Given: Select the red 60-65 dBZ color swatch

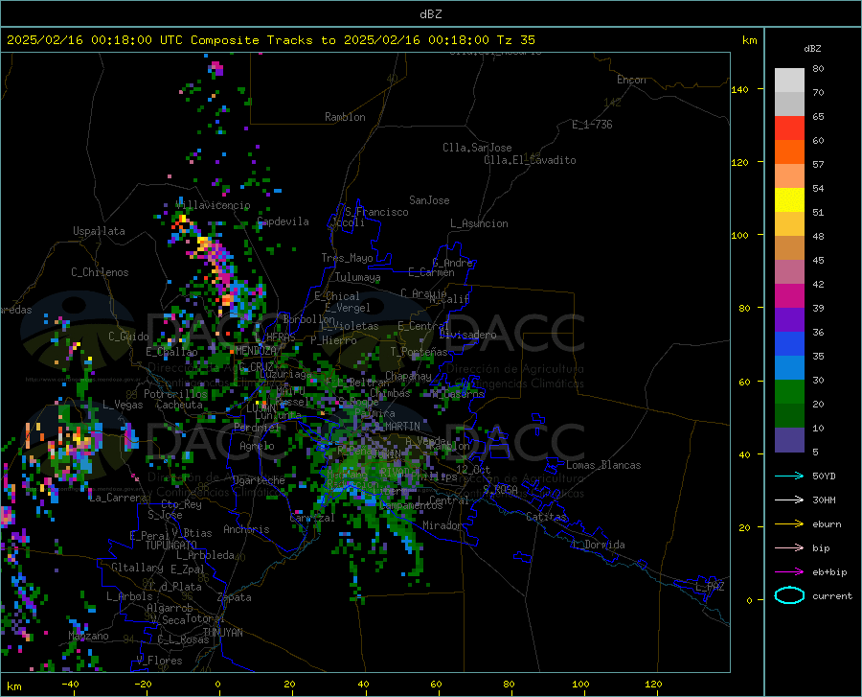Looking at the screenshot, I should (x=789, y=128).
